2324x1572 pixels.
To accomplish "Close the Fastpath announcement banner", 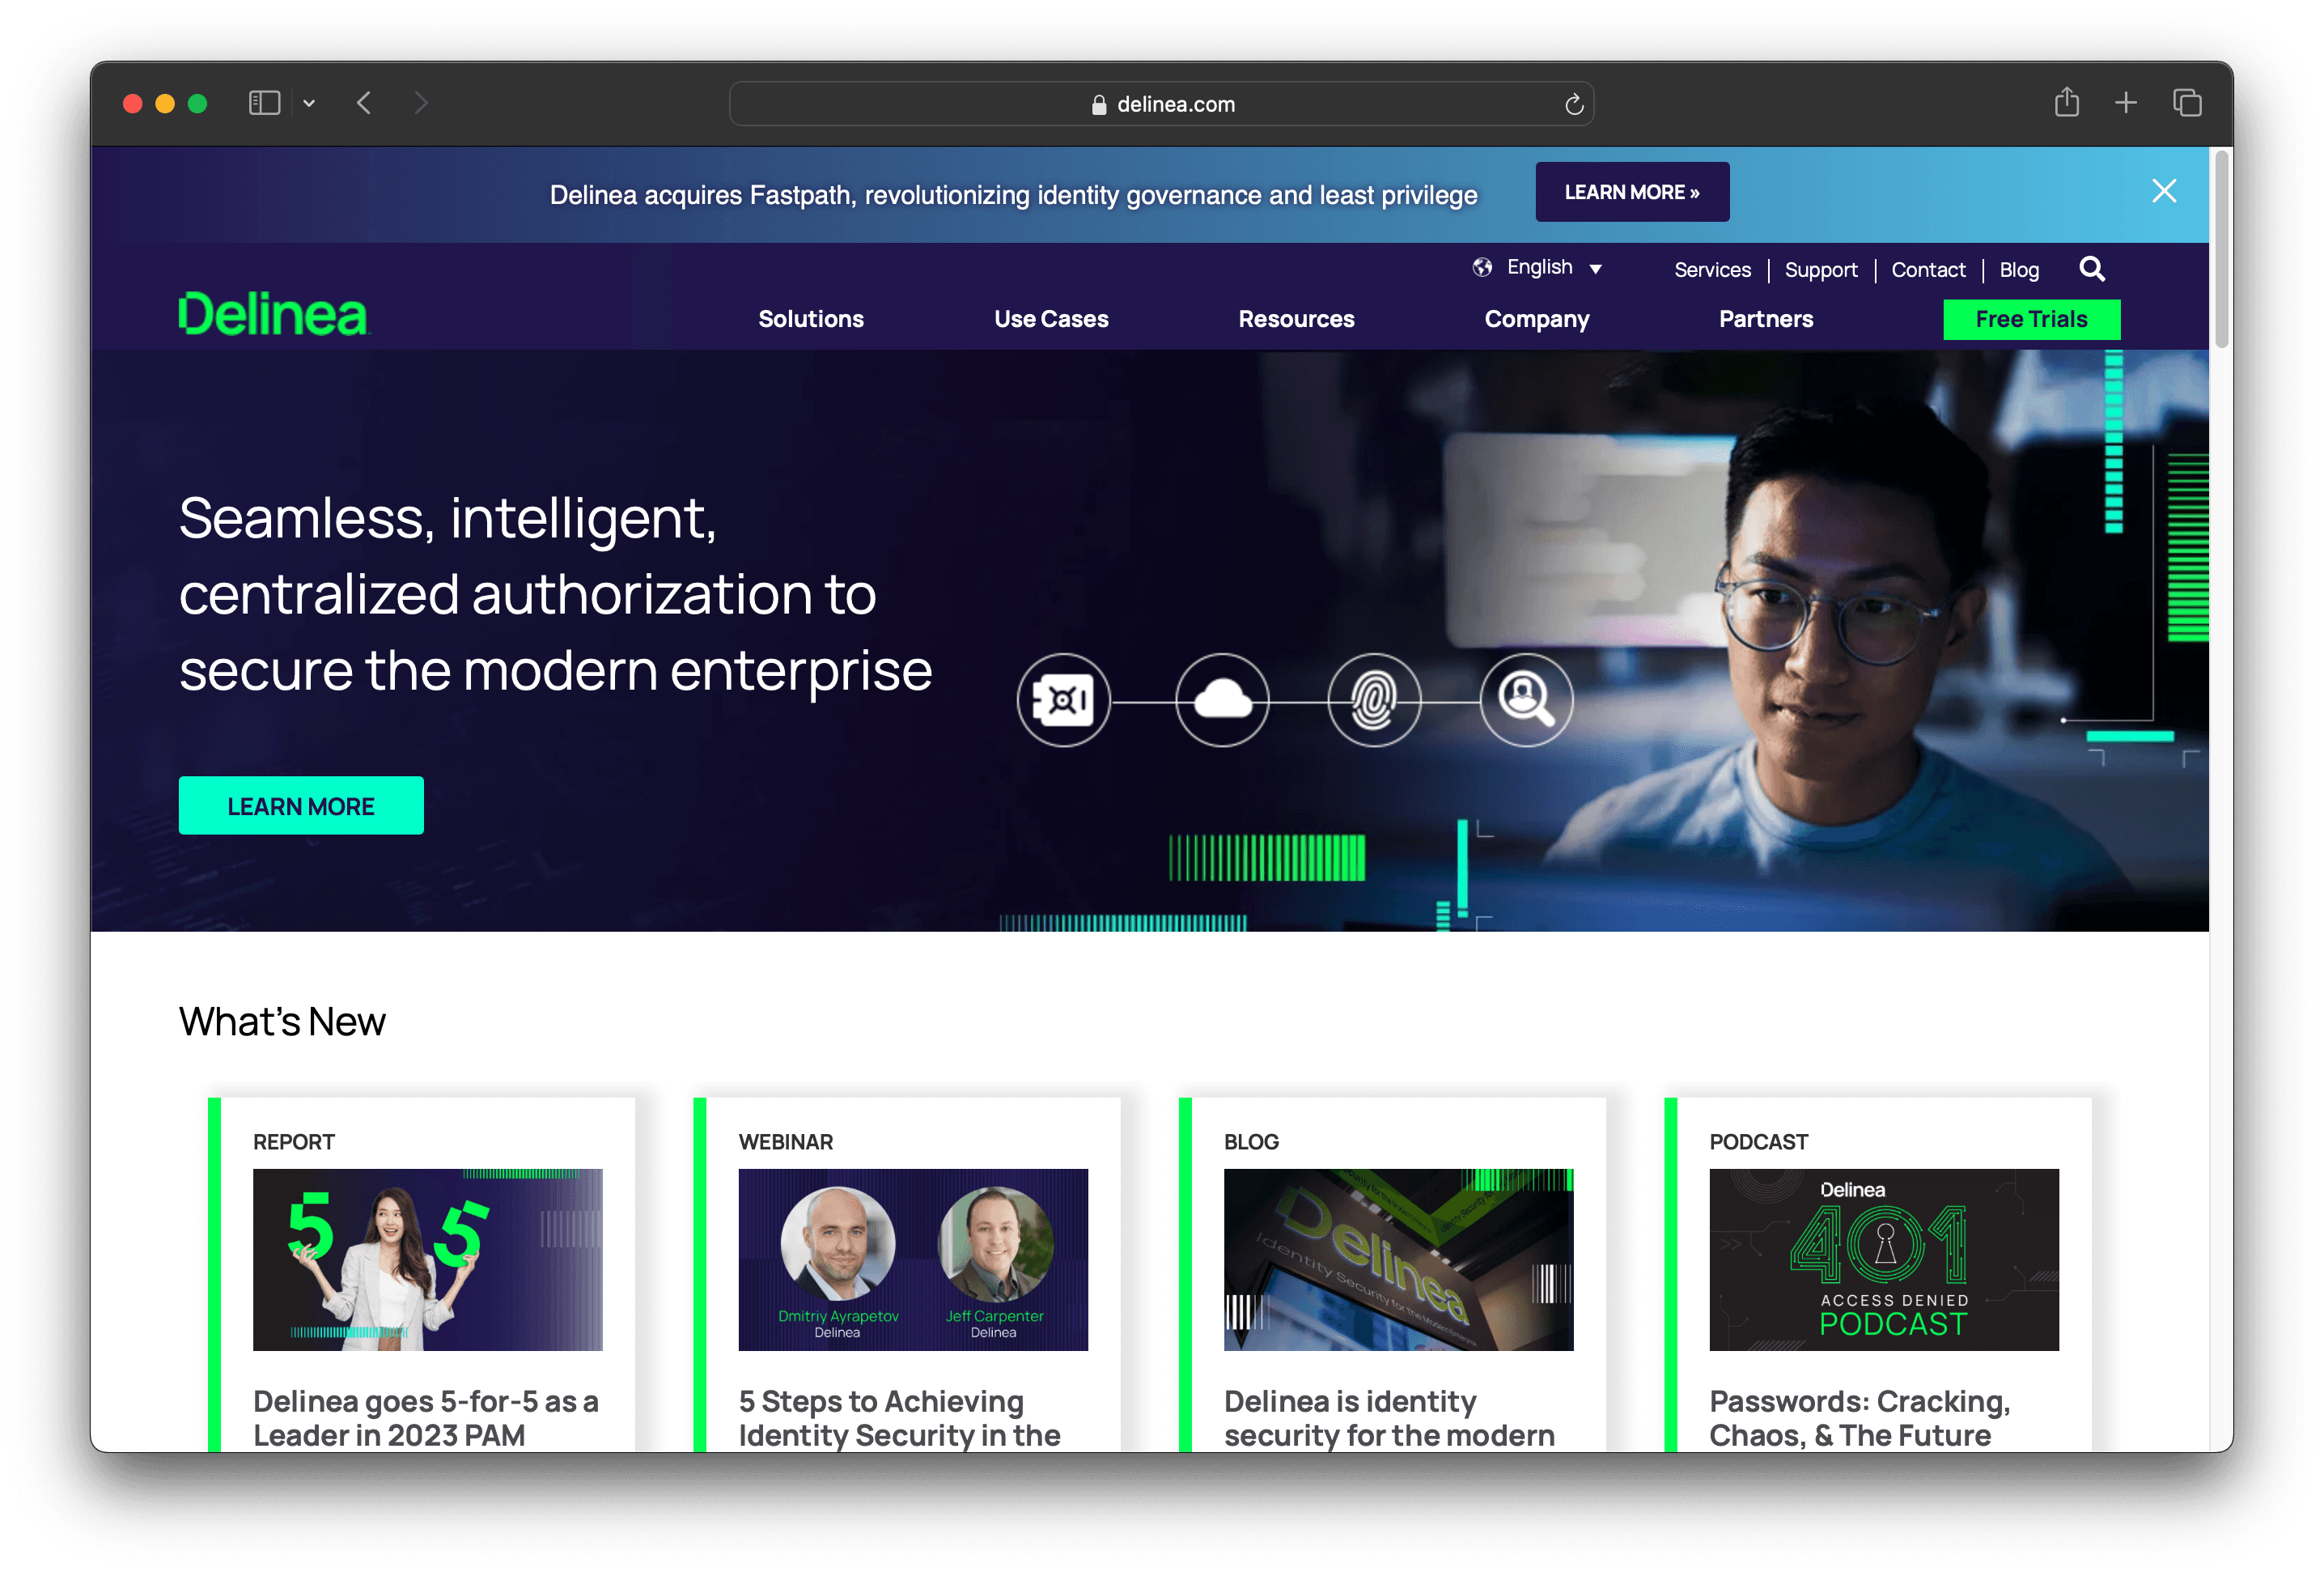I will click(x=2164, y=191).
